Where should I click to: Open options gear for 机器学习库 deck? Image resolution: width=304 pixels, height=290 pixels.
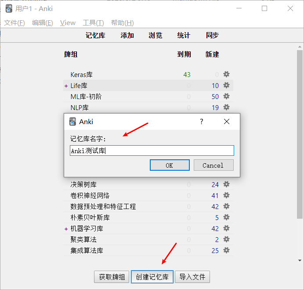coord(226,228)
